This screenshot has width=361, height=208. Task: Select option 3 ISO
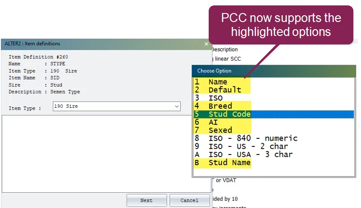tap(274, 98)
